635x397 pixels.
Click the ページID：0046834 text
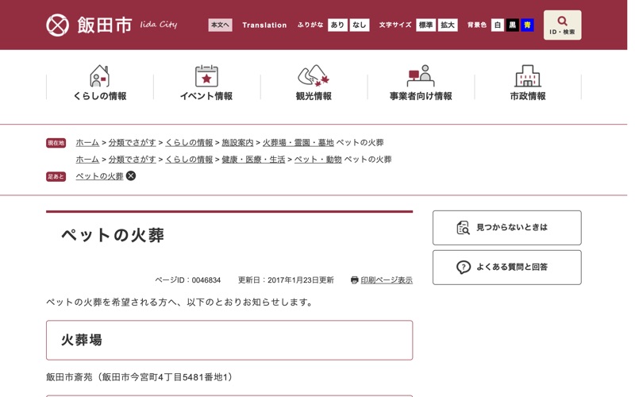click(188, 280)
